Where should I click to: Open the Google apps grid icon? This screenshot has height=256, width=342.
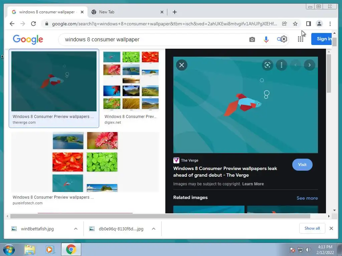pyautogui.click(x=301, y=39)
